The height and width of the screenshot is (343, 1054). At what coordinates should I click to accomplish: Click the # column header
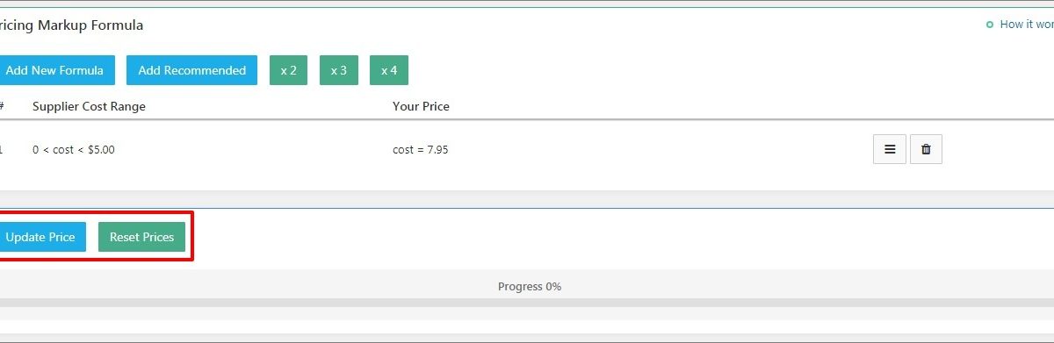point(2,106)
